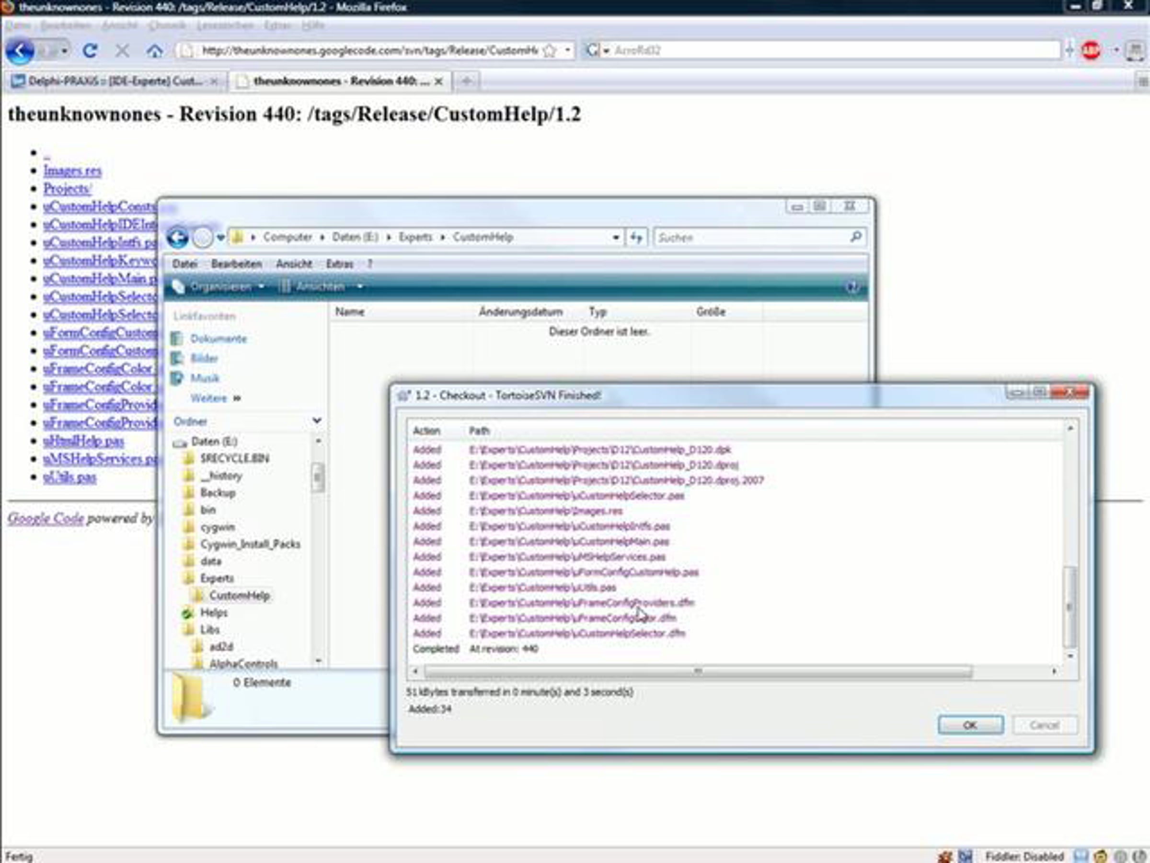Click OK in the TortoiseSVN checkout dialog

[x=971, y=725]
